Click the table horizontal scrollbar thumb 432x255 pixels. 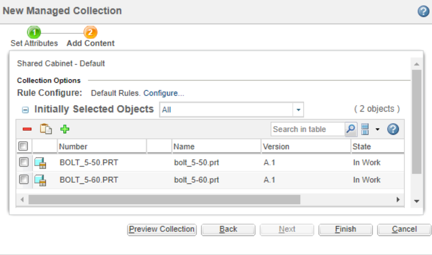click(x=165, y=199)
